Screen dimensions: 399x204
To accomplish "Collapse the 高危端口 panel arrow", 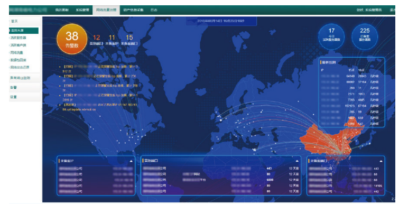I will coord(297,161).
